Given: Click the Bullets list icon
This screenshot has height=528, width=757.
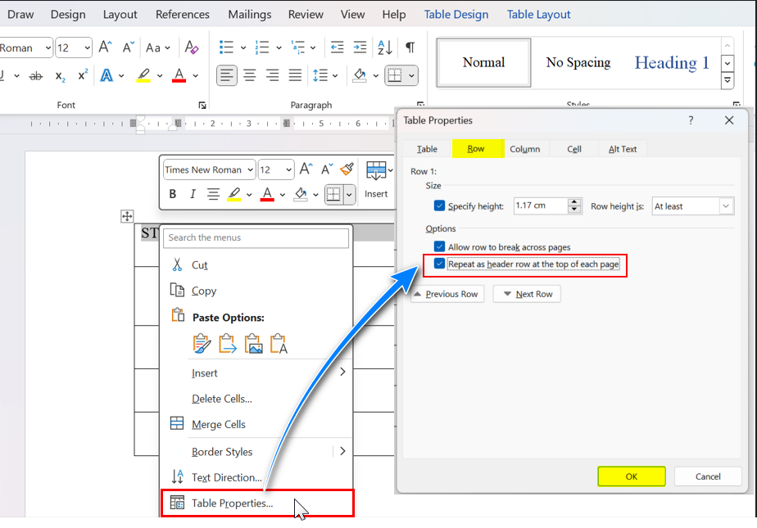Looking at the screenshot, I should (227, 47).
